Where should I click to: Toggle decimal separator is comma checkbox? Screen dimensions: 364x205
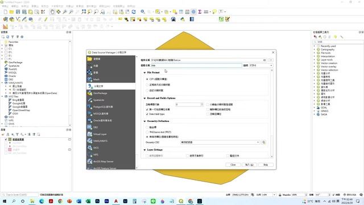pyautogui.click(x=208, y=105)
